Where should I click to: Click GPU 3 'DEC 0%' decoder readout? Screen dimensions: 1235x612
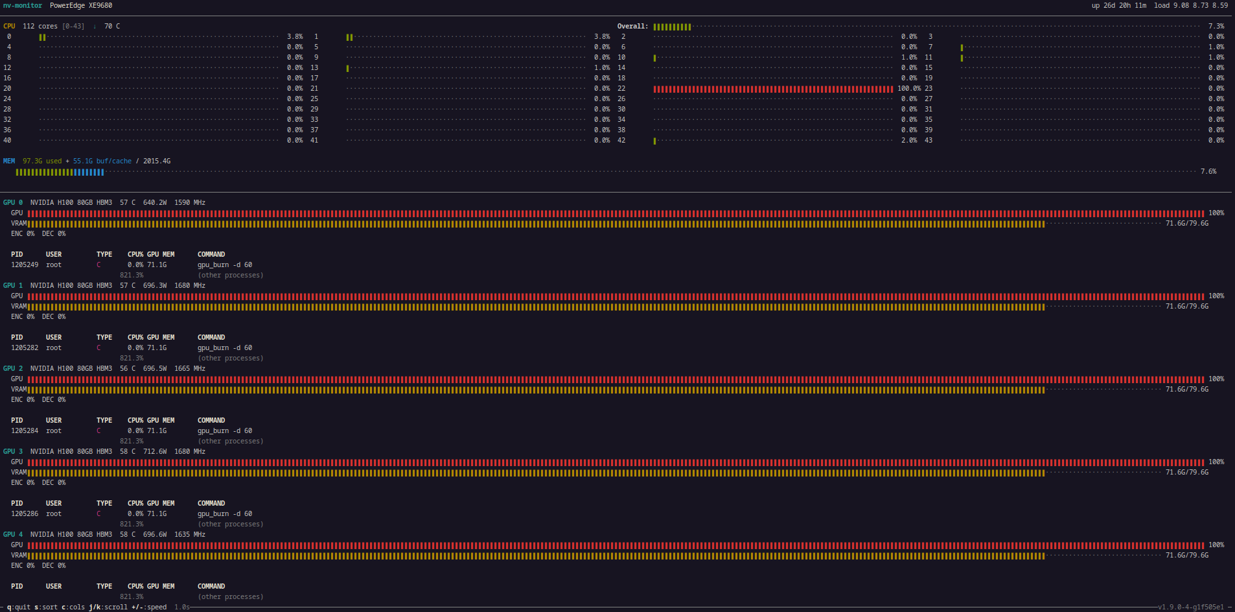54,483
